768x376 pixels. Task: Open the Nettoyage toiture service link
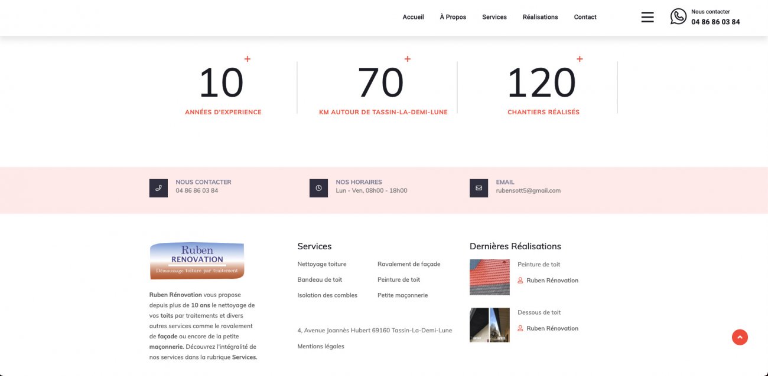(x=322, y=264)
